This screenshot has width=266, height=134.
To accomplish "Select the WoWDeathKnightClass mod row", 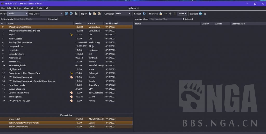I will (x=66, y=27).
